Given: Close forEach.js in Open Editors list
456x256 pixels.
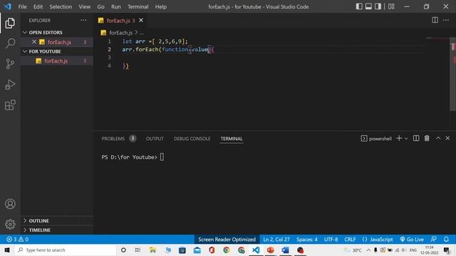Looking at the screenshot, I should (34, 42).
